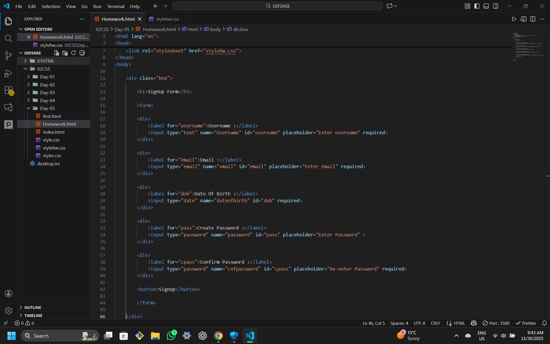Open the File menu
Image resolution: width=550 pixels, height=344 pixels.
(x=19, y=6)
